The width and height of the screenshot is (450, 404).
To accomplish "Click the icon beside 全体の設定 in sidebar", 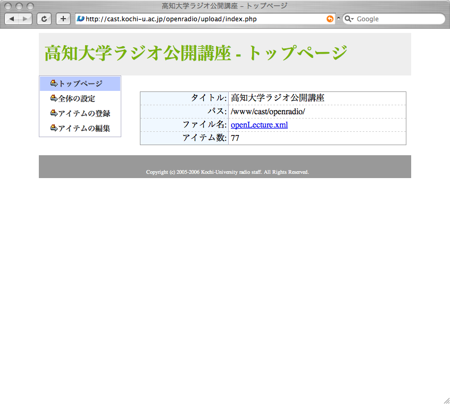I will [54, 98].
